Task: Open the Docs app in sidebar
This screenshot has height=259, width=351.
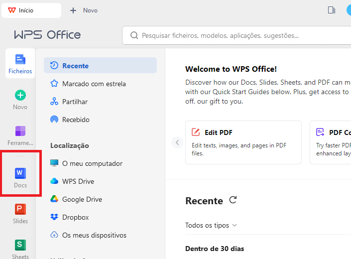Action: coord(20,177)
